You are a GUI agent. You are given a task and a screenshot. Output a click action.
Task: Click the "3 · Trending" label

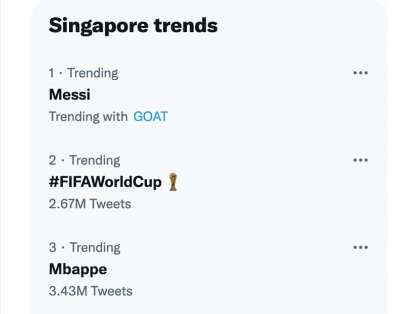[x=85, y=247]
